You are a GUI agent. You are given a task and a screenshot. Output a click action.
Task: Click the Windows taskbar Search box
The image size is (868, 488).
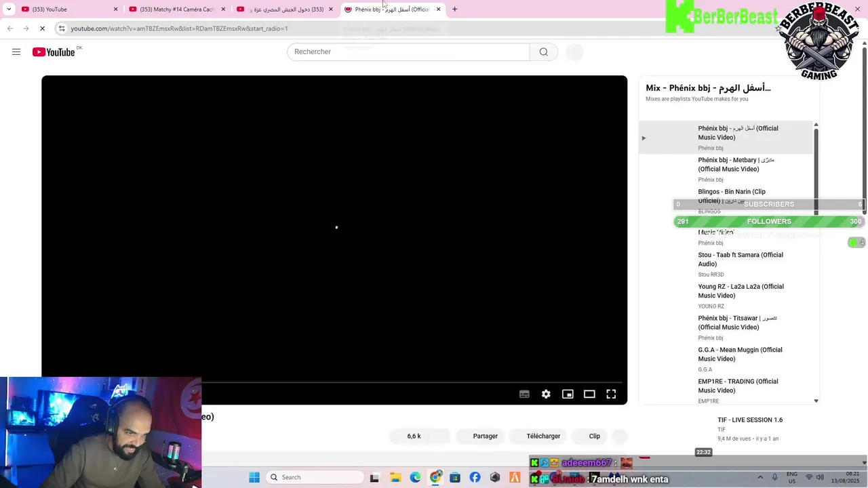point(315,477)
